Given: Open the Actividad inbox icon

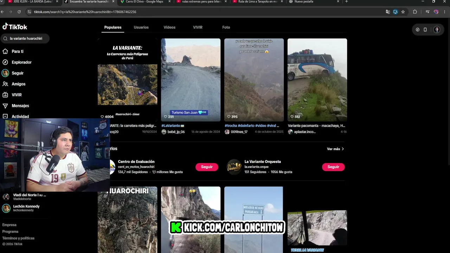Looking at the screenshot, I should [x=5, y=116].
